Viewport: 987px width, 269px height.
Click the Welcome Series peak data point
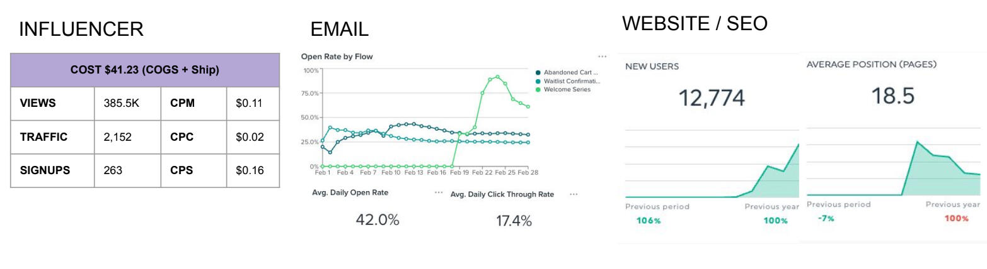498,77
